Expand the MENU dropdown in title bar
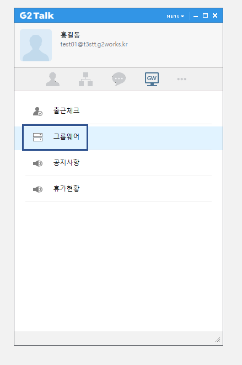 [175, 17]
